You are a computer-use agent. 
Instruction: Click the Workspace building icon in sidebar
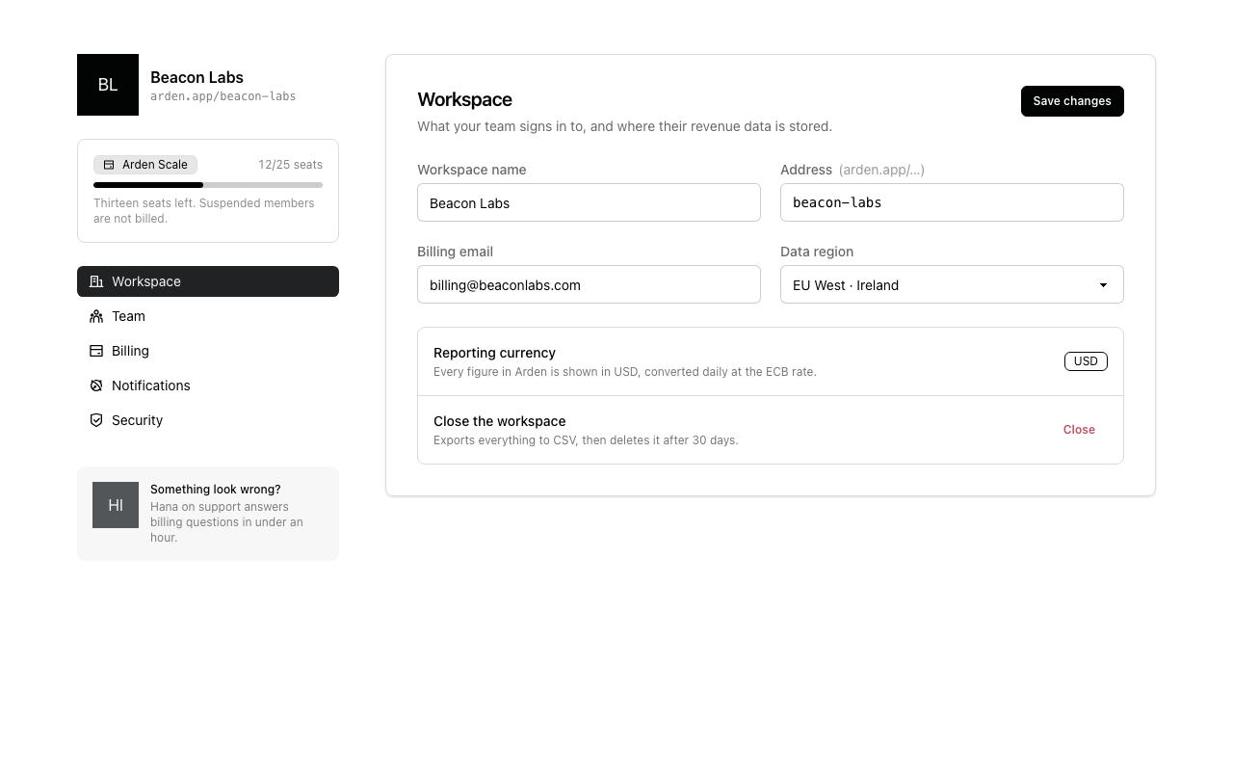tap(96, 281)
